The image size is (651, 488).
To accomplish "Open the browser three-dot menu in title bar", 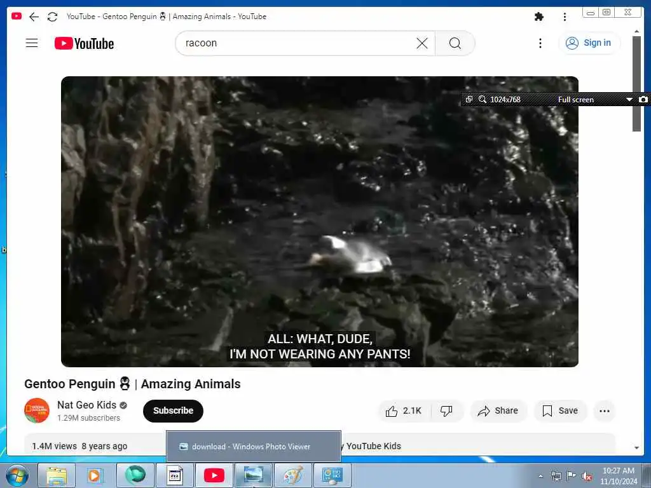I will 565,17.
